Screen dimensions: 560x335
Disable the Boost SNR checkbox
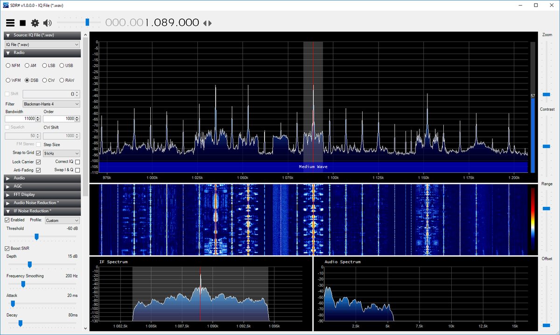click(x=7, y=248)
